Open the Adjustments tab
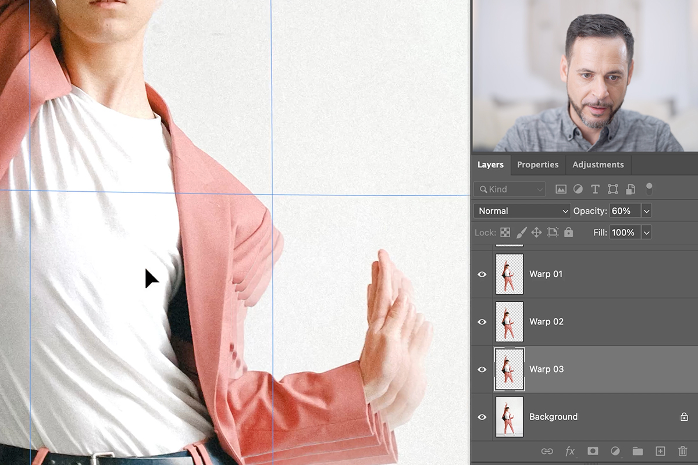Viewport: 698px width, 465px height. point(598,164)
